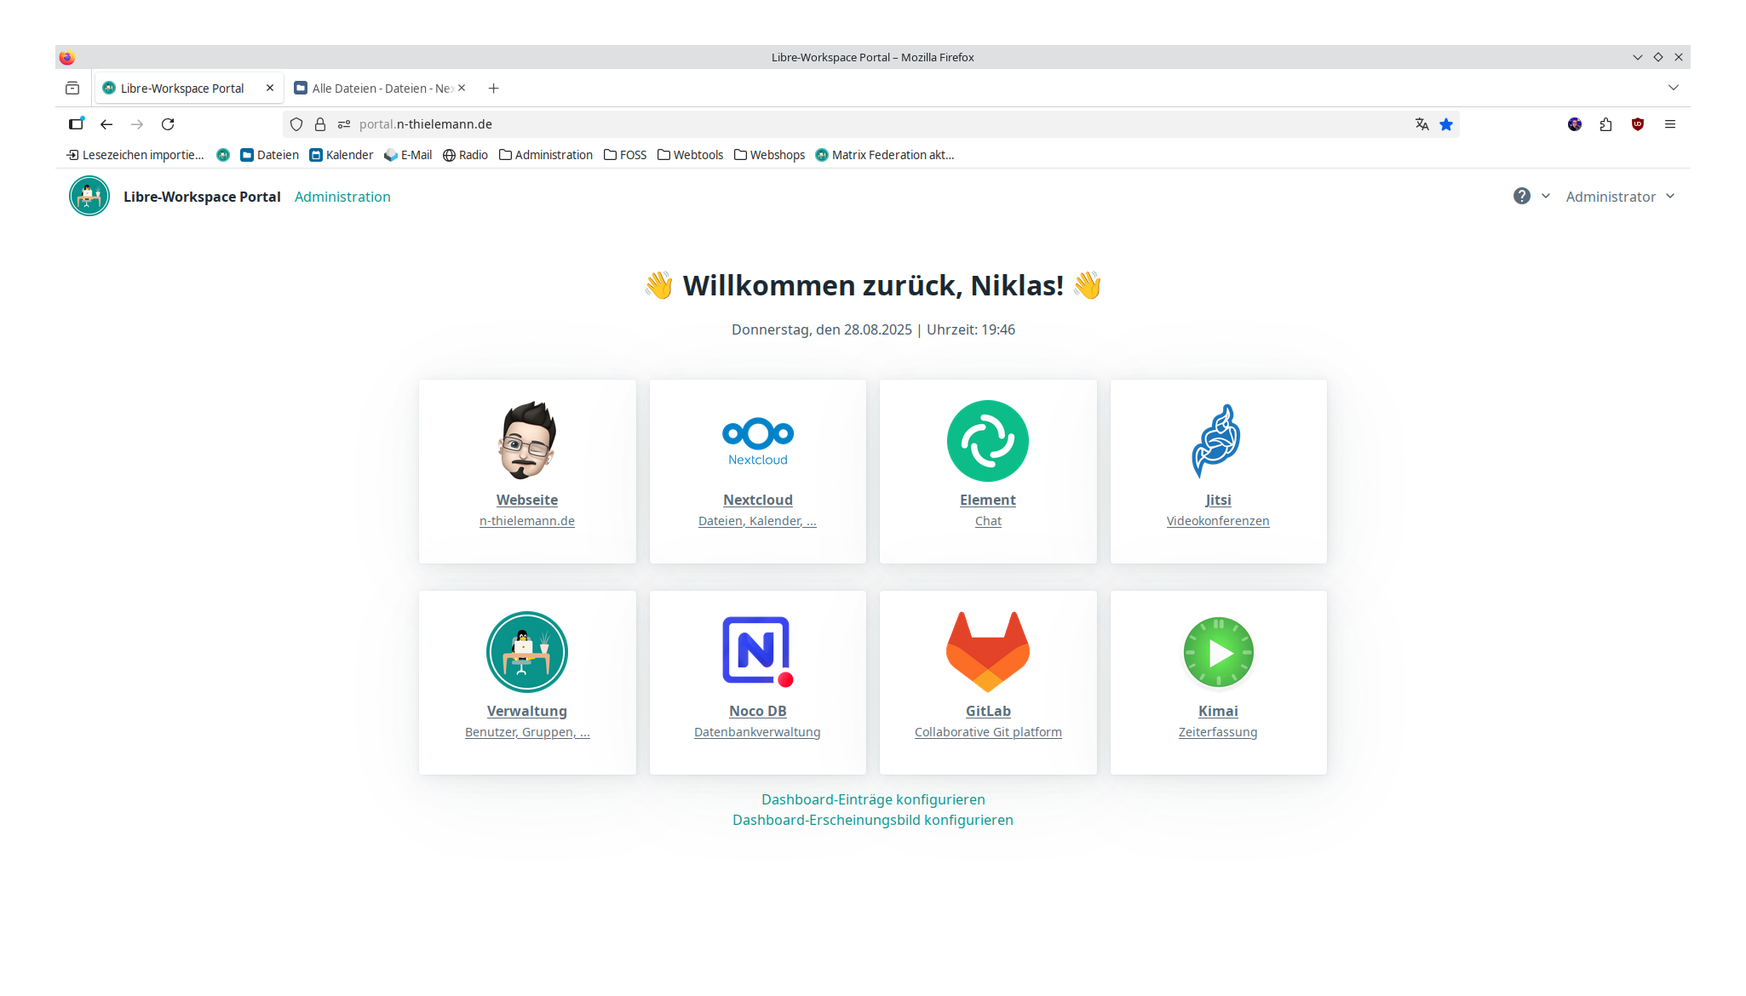Screen dimensions: 1746x996
Task: Click the Dashboard-Einträge konfigurieren link
Action: pos(873,799)
